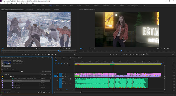
Task: Open Metadata tab in Source panel
Action: point(56,9)
